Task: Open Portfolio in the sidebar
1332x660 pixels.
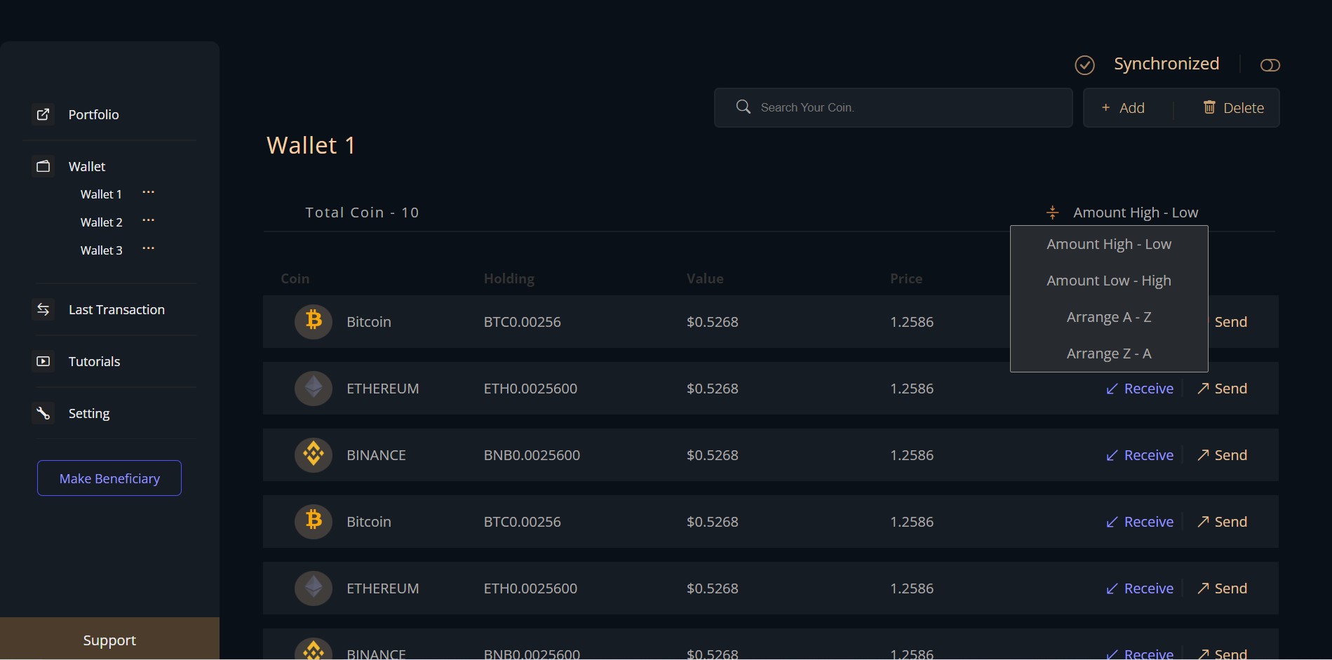Action: tap(93, 114)
